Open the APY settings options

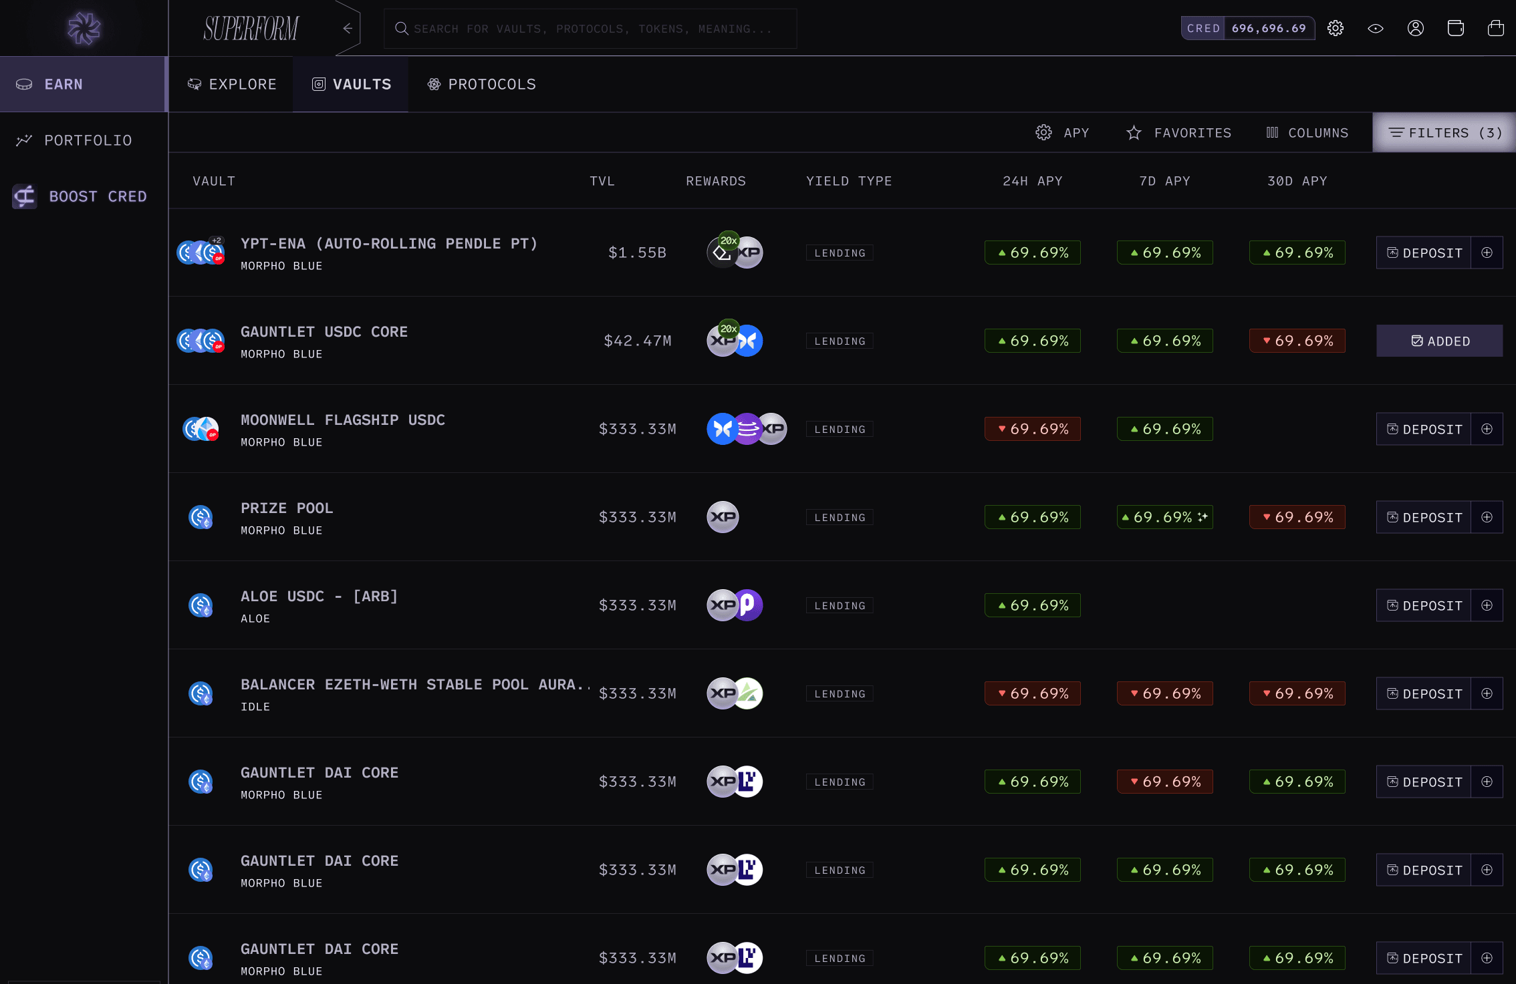pyautogui.click(x=1062, y=133)
